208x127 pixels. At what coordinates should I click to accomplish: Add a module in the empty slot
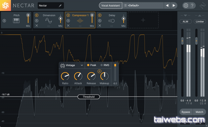coord(143,20)
